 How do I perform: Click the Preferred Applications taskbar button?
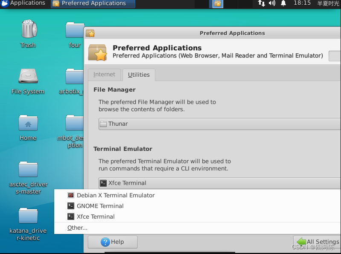coord(93,3)
